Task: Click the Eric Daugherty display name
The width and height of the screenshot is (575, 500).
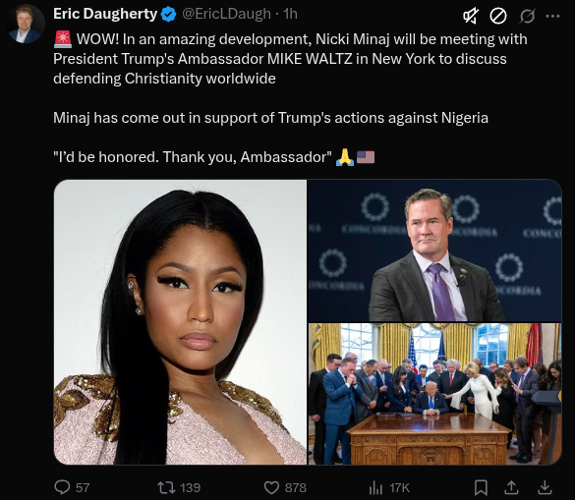Action: point(105,14)
